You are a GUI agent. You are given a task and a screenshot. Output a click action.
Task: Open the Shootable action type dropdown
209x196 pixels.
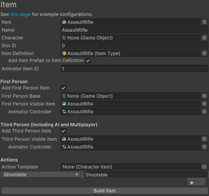point(41,174)
